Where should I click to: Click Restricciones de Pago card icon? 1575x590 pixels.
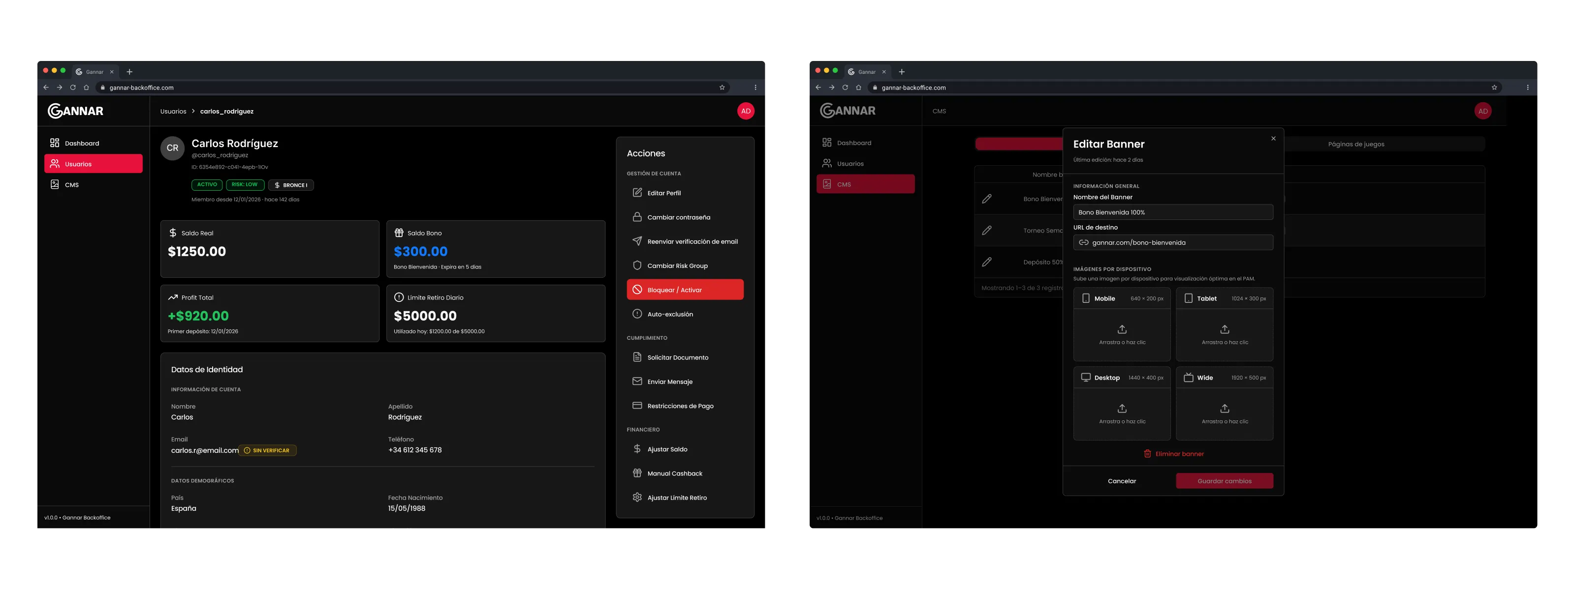tap(637, 406)
